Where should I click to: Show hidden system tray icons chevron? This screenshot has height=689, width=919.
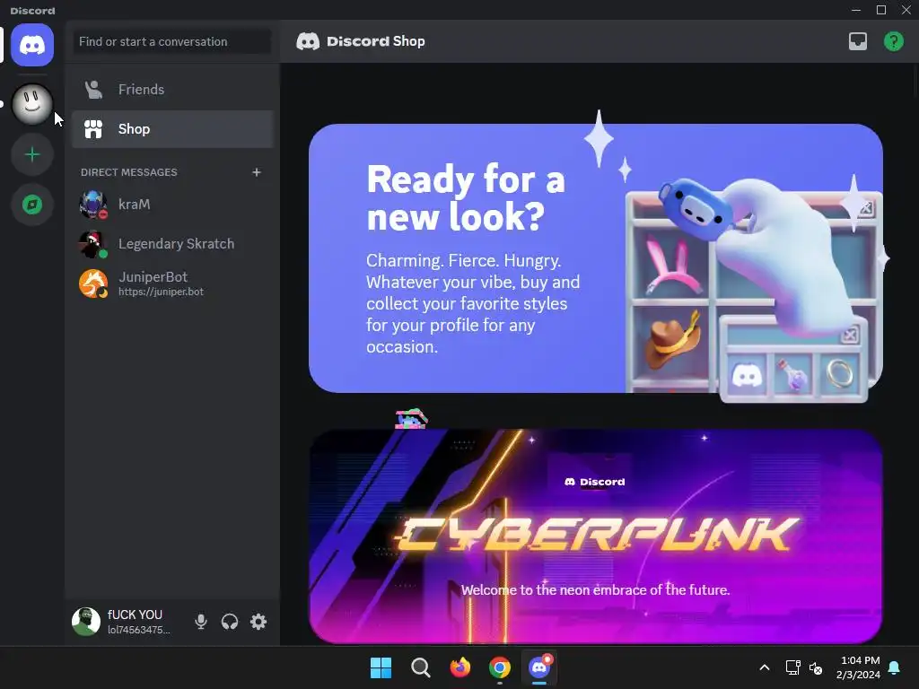pyautogui.click(x=765, y=667)
